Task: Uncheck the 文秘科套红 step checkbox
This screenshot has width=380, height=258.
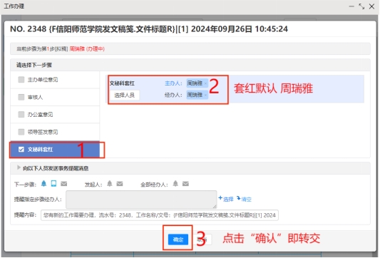Action: tap(21, 150)
